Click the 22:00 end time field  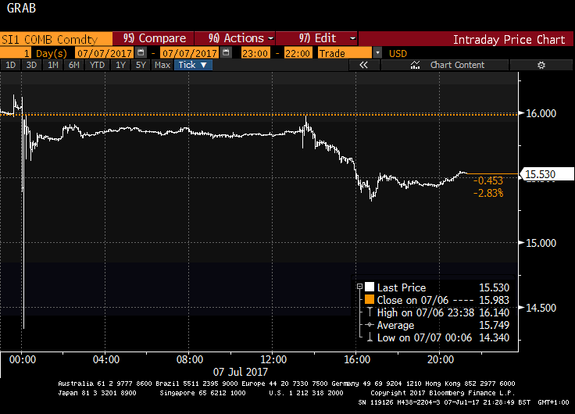[298, 53]
